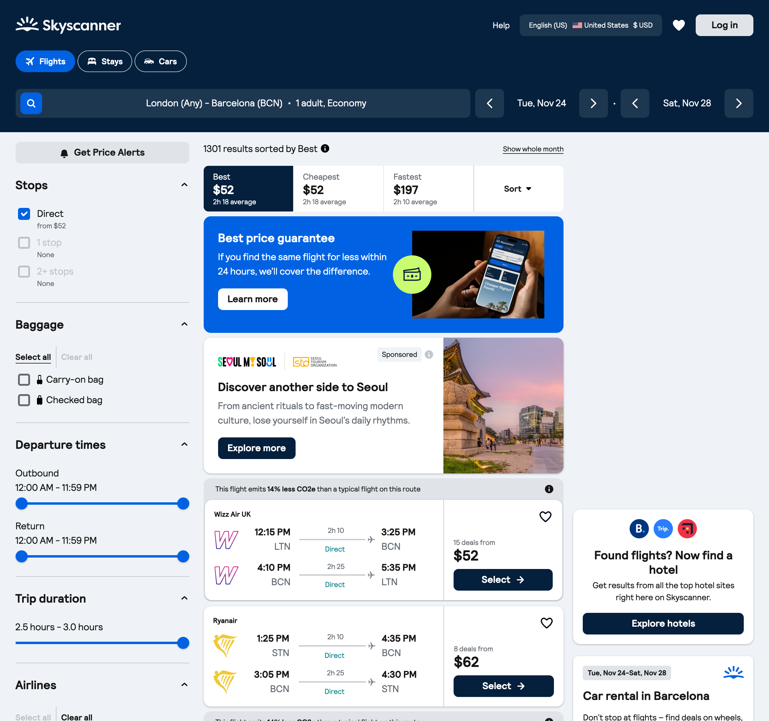769x721 pixels.
Task: Select the $52 Wizz Air UK flight
Action: tap(503, 580)
